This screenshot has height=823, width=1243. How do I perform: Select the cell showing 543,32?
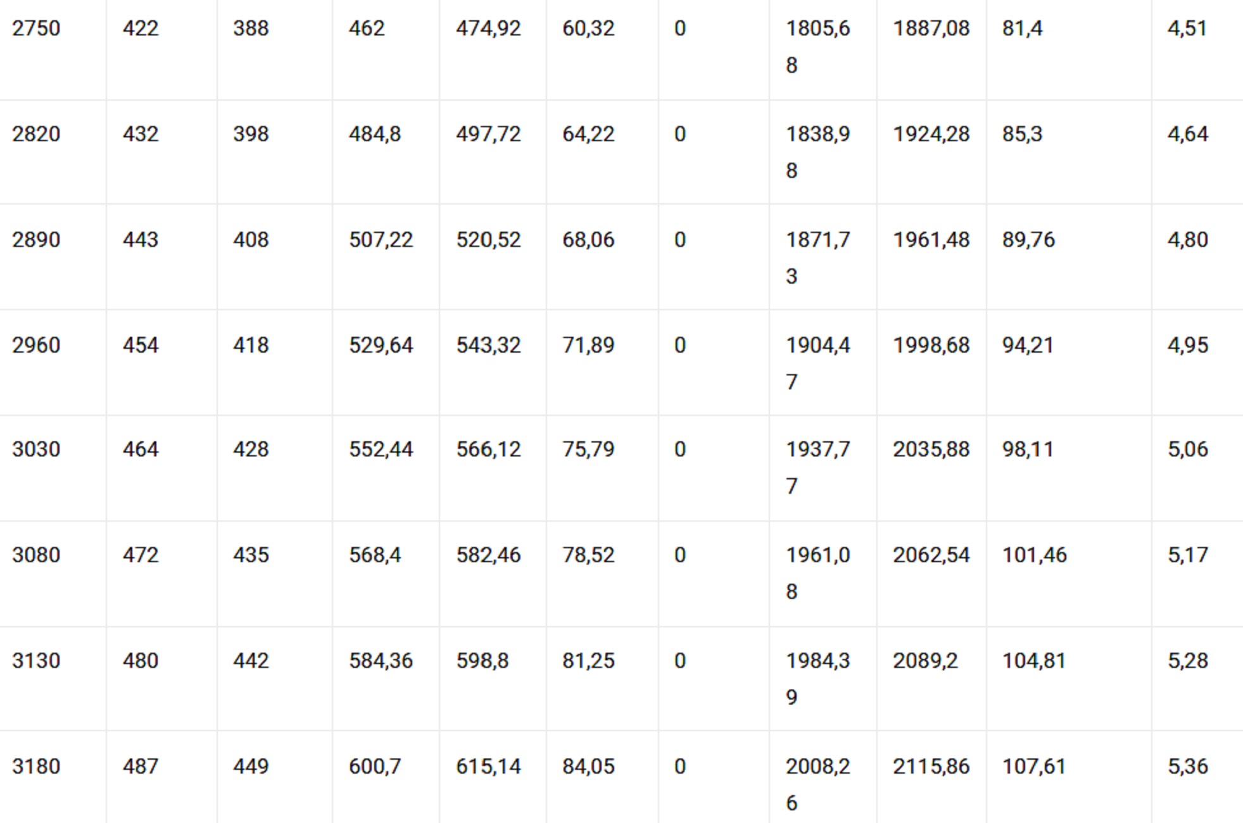click(x=488, y=346)
